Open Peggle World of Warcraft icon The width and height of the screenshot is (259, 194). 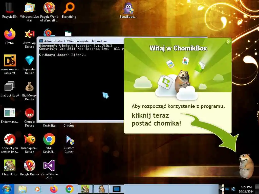coord(49,12)
